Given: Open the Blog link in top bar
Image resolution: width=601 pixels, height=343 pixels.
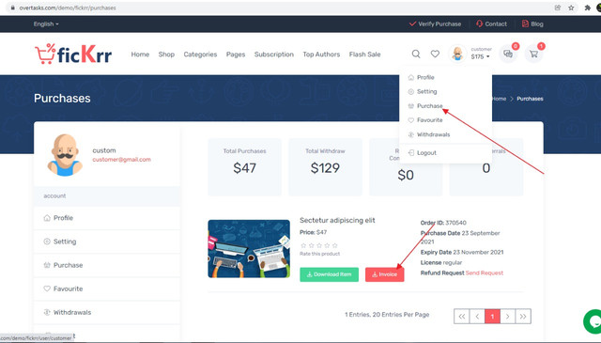Looking at the screenshot, I should (532, 23).
